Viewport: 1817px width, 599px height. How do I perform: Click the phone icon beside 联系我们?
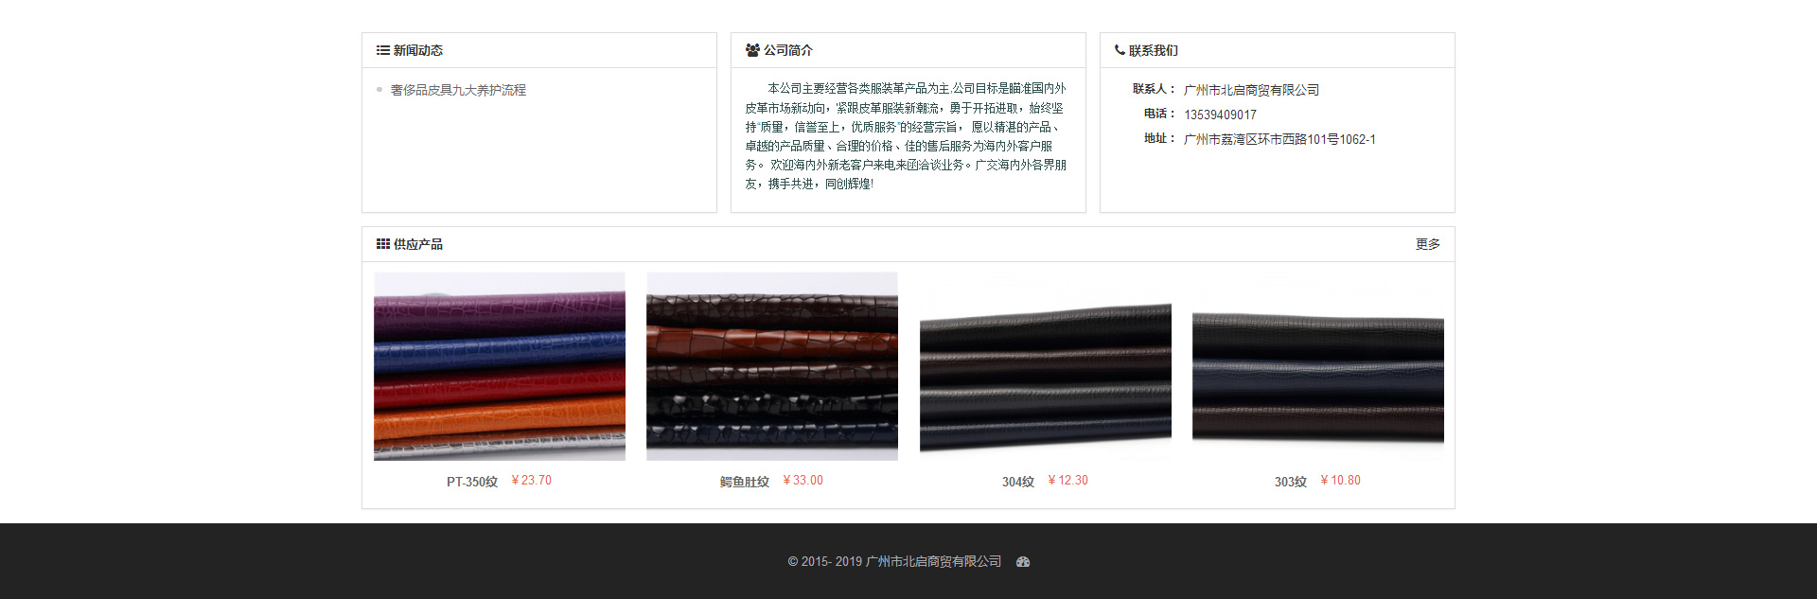coord(1120,50)
